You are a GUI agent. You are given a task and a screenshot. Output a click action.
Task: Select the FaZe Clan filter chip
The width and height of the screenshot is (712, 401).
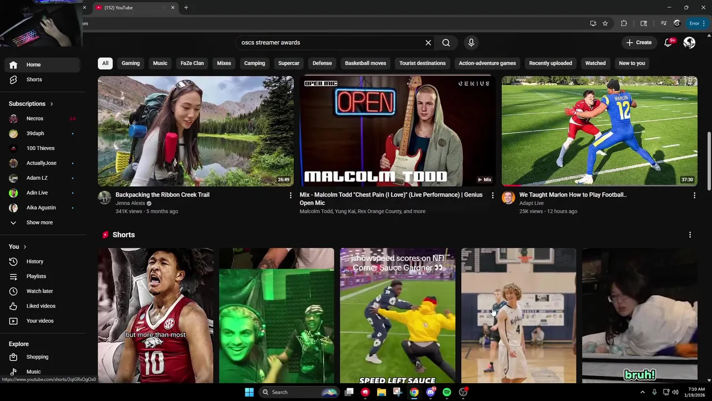(192, 63)
